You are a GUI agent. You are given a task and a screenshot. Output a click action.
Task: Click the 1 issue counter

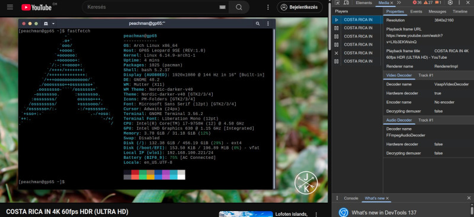coord(438,3)
